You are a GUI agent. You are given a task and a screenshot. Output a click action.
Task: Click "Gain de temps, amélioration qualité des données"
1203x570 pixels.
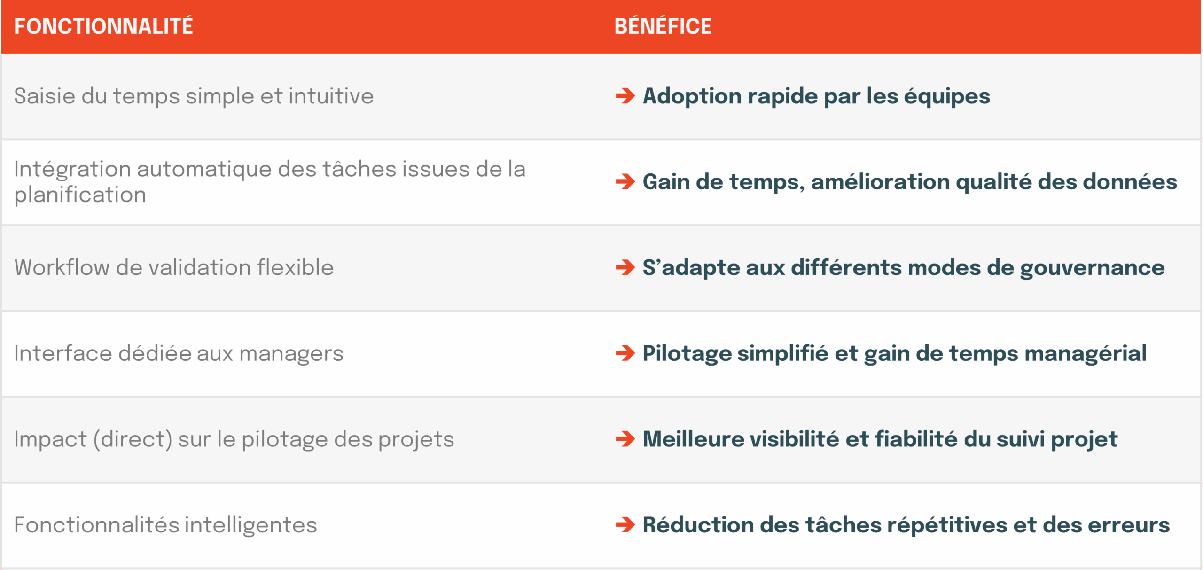coord(910,181)
